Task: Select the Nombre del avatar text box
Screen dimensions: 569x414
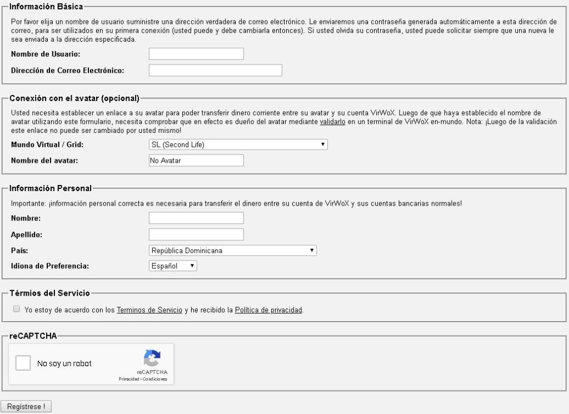Action: (196, 161)
